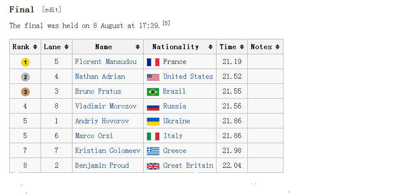
Task: Open Florent Manaudou's page link
Action: [105, 62]
